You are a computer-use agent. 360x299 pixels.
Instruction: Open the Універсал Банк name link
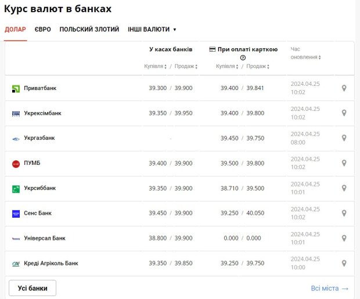pos(45,238)
